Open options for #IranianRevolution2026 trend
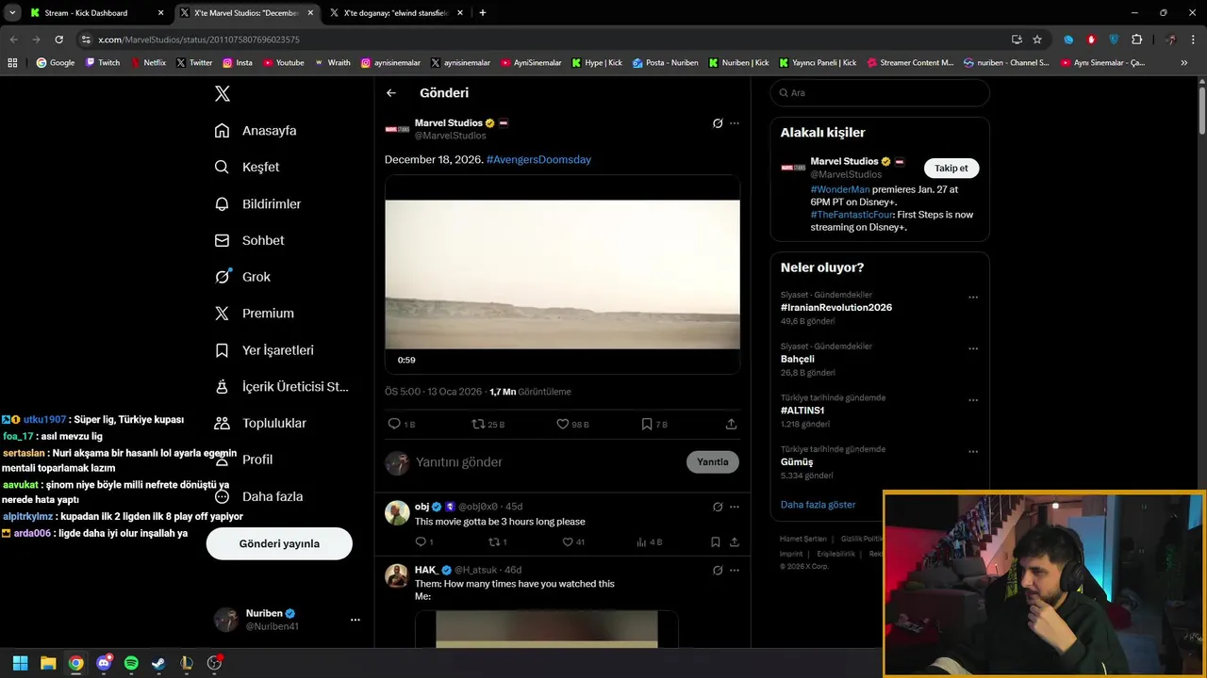This screenshot has height=678, width=1207. coord(973,298)
